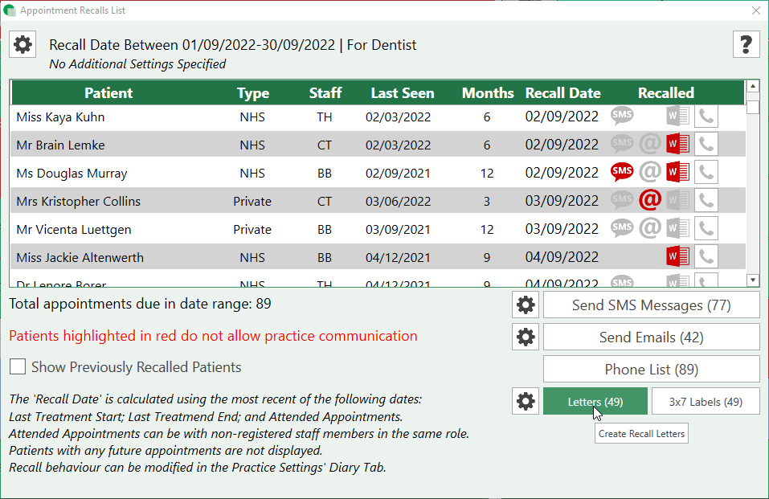Click Send Emails (42) button
769x499 pixels.
(x=651, y=337)
